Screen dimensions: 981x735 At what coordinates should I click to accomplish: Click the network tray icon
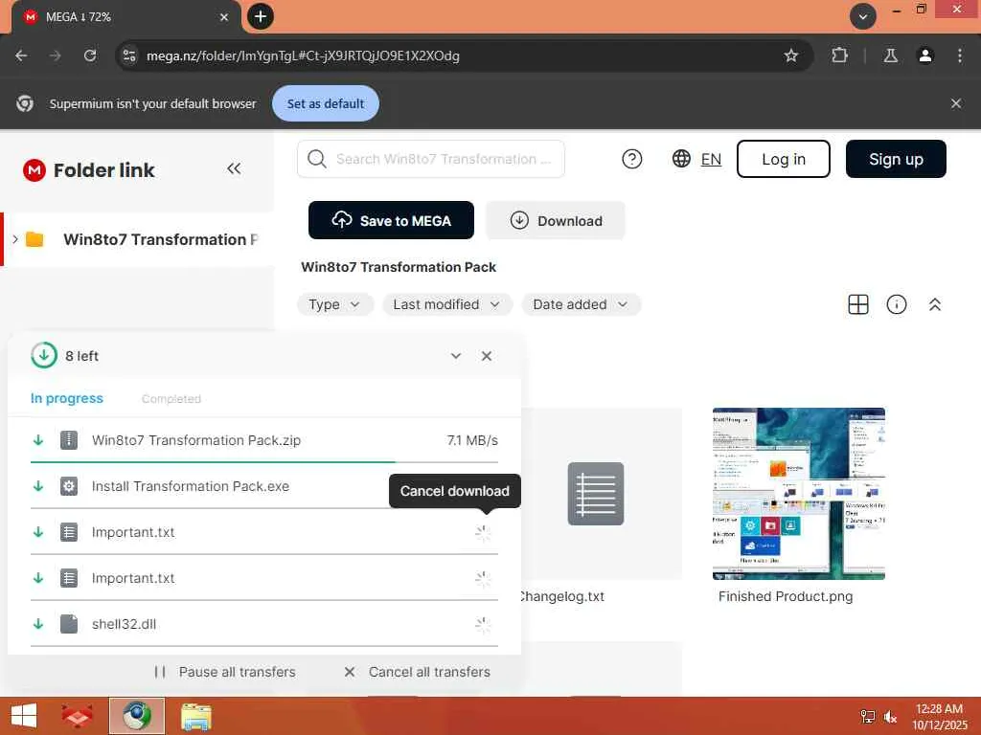[x=868, y=717]
